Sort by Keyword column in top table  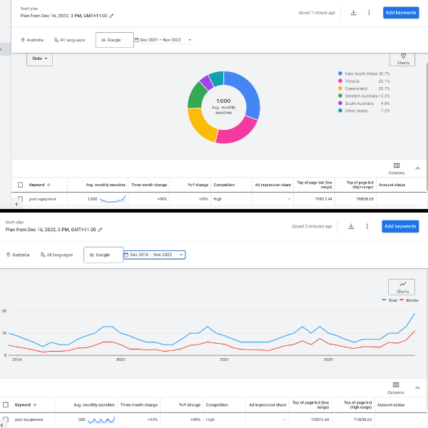point(39,185)
